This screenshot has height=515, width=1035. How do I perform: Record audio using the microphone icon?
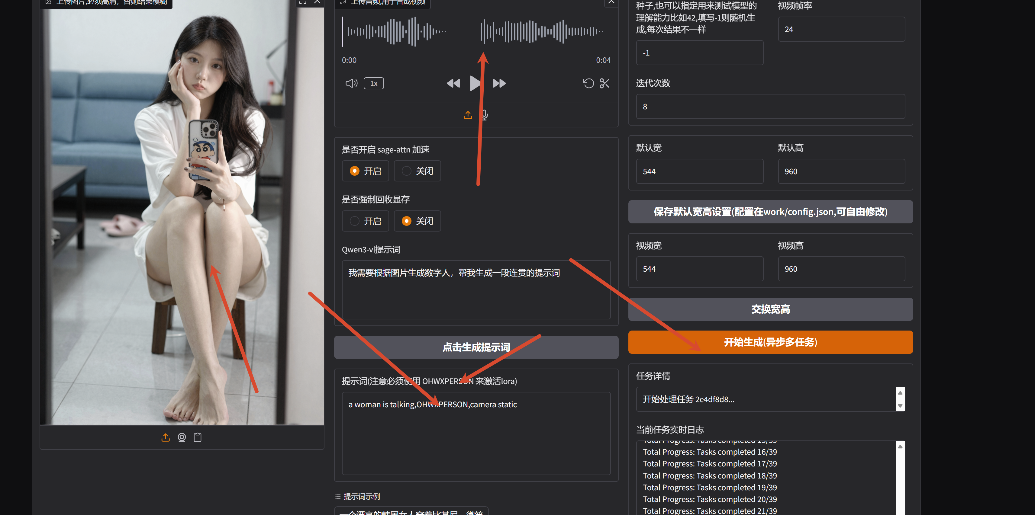tap(485, 115)
